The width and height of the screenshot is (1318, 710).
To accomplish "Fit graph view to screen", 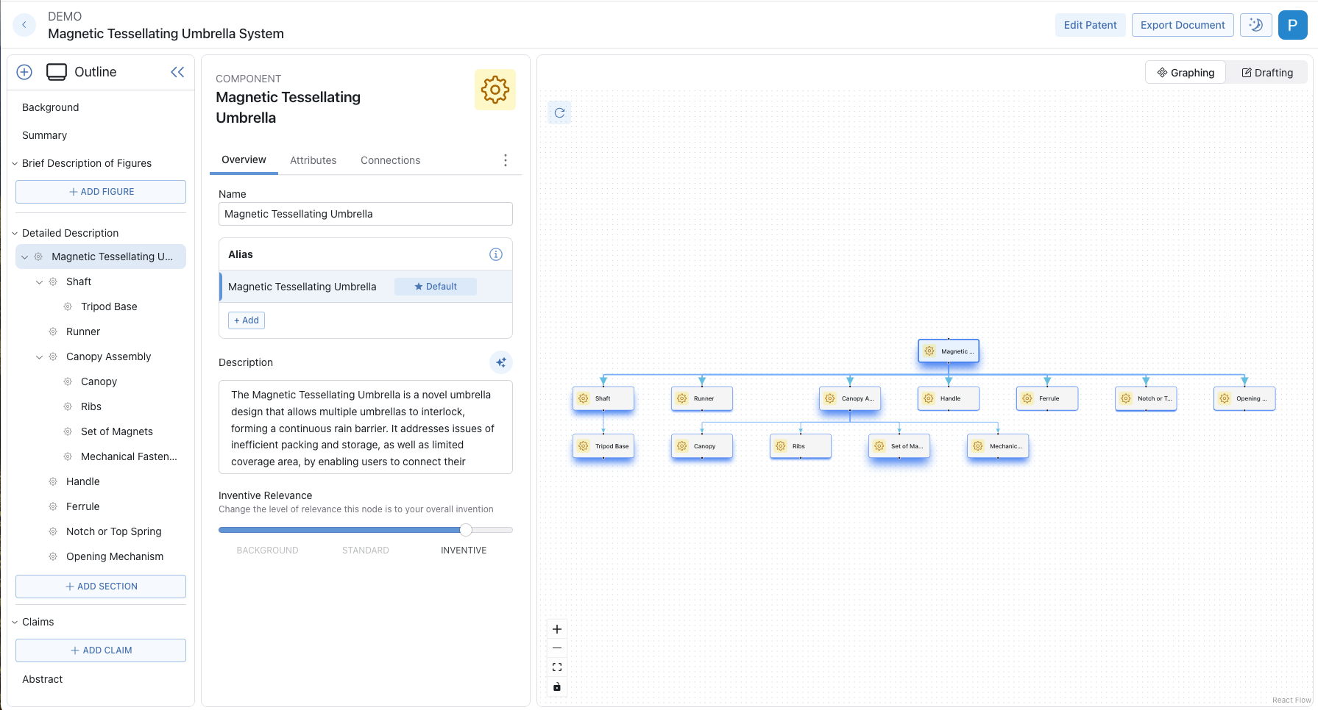I will point(557,667).
